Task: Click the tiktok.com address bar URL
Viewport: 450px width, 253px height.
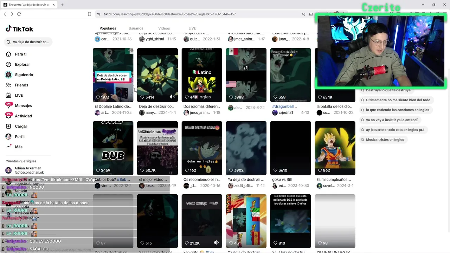Action: pos(169,14)
